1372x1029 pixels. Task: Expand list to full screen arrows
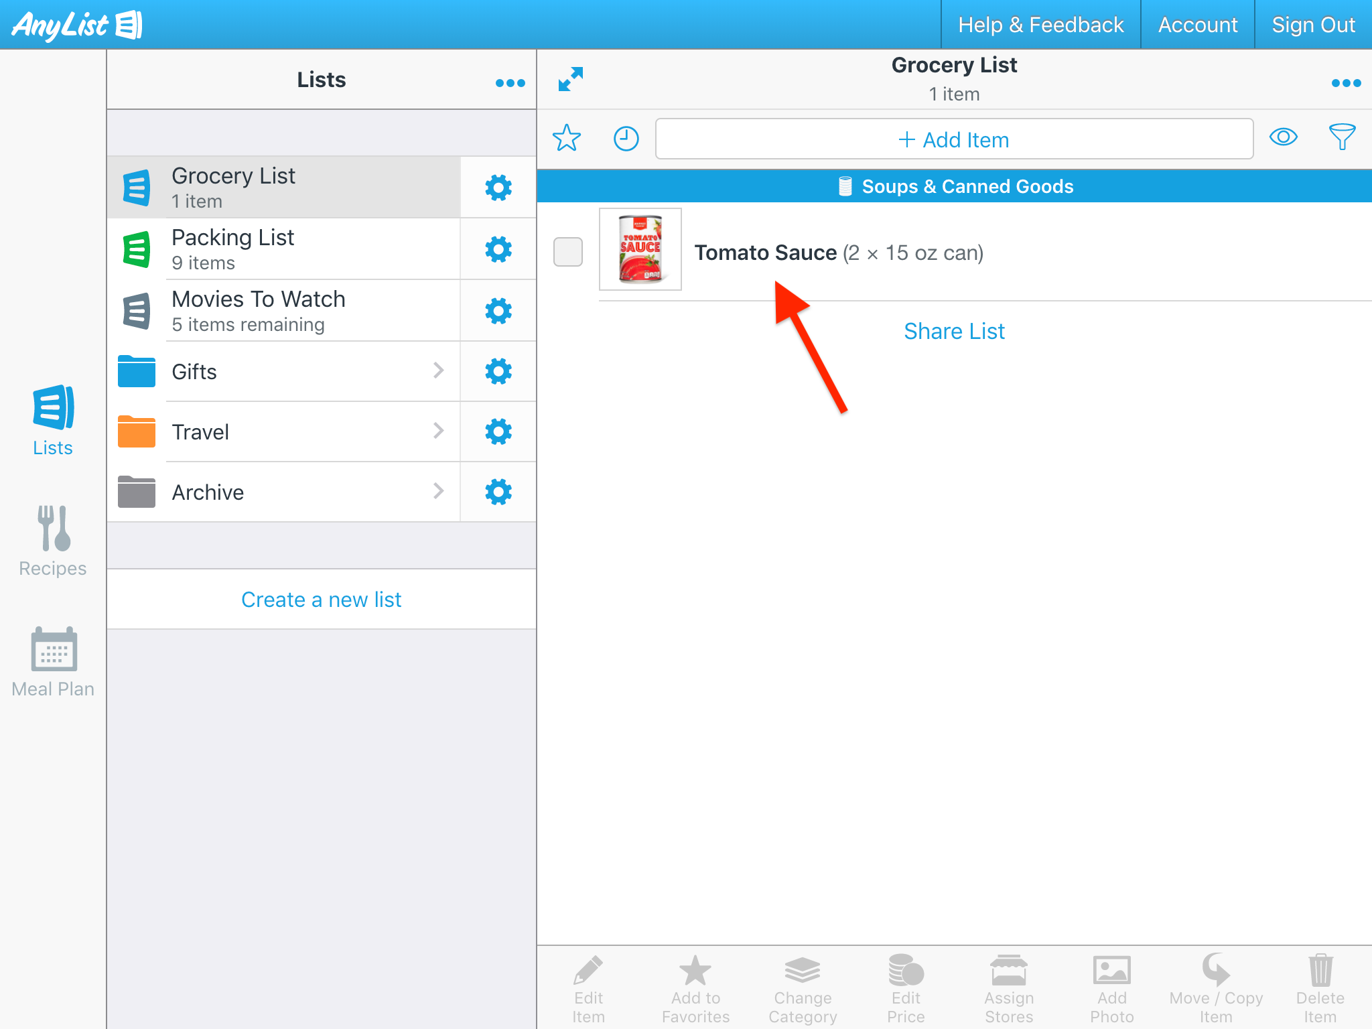[571, 80]
